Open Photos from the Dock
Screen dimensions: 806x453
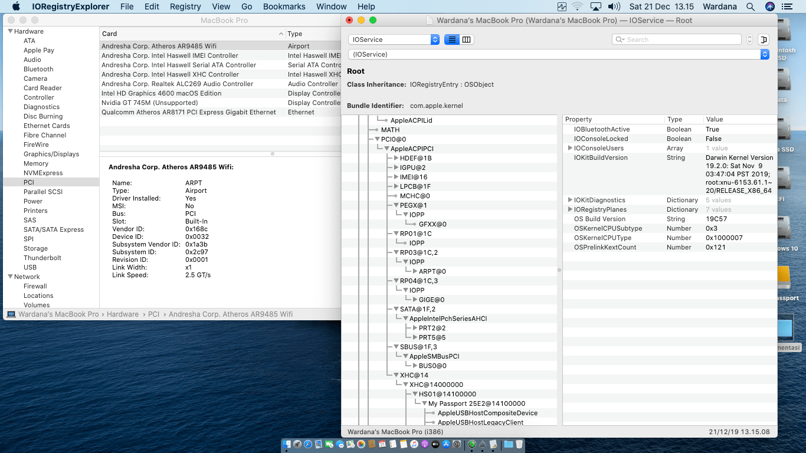pos(361,444)
